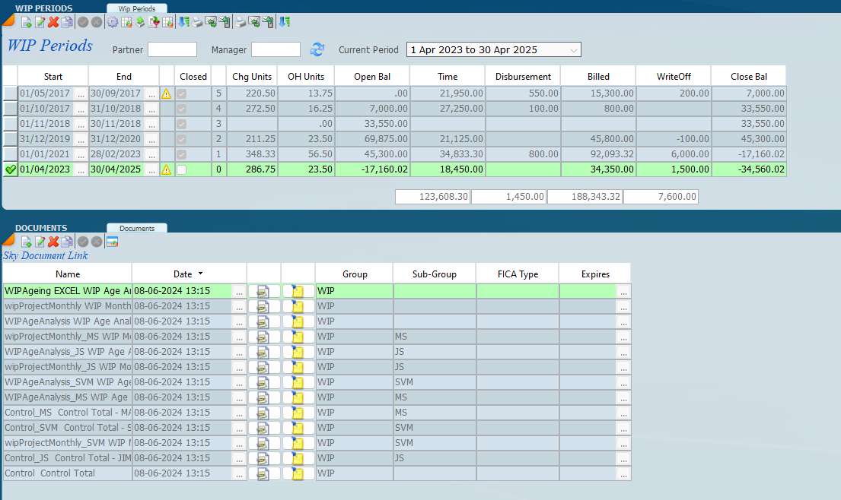Open the Current Period dropdown
This screenshot has height=500, width=841.
[x=573, y=50]
